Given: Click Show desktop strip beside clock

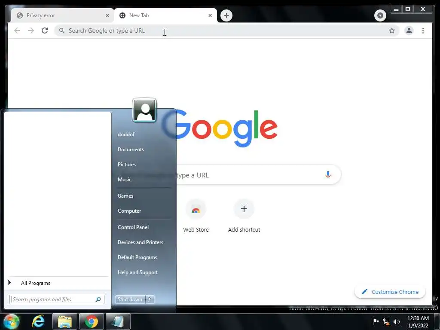Looking at the screenshot, I should (437, 321).
